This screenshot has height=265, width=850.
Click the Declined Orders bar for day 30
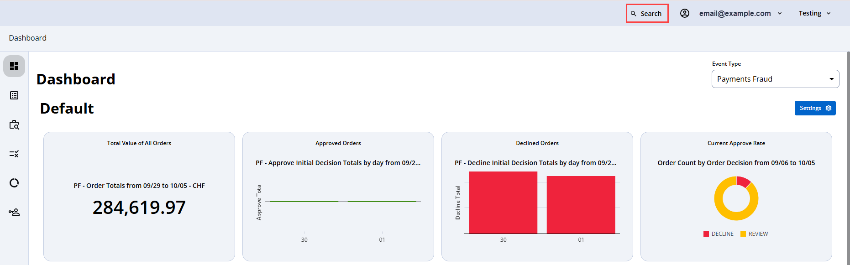[x=503, y=203]
